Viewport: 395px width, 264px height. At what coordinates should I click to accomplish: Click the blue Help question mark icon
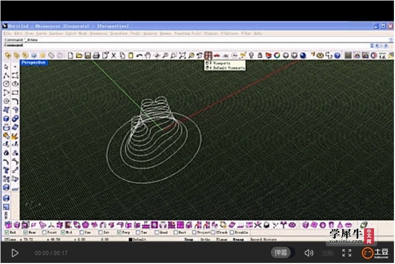click(x=338, y=55)
